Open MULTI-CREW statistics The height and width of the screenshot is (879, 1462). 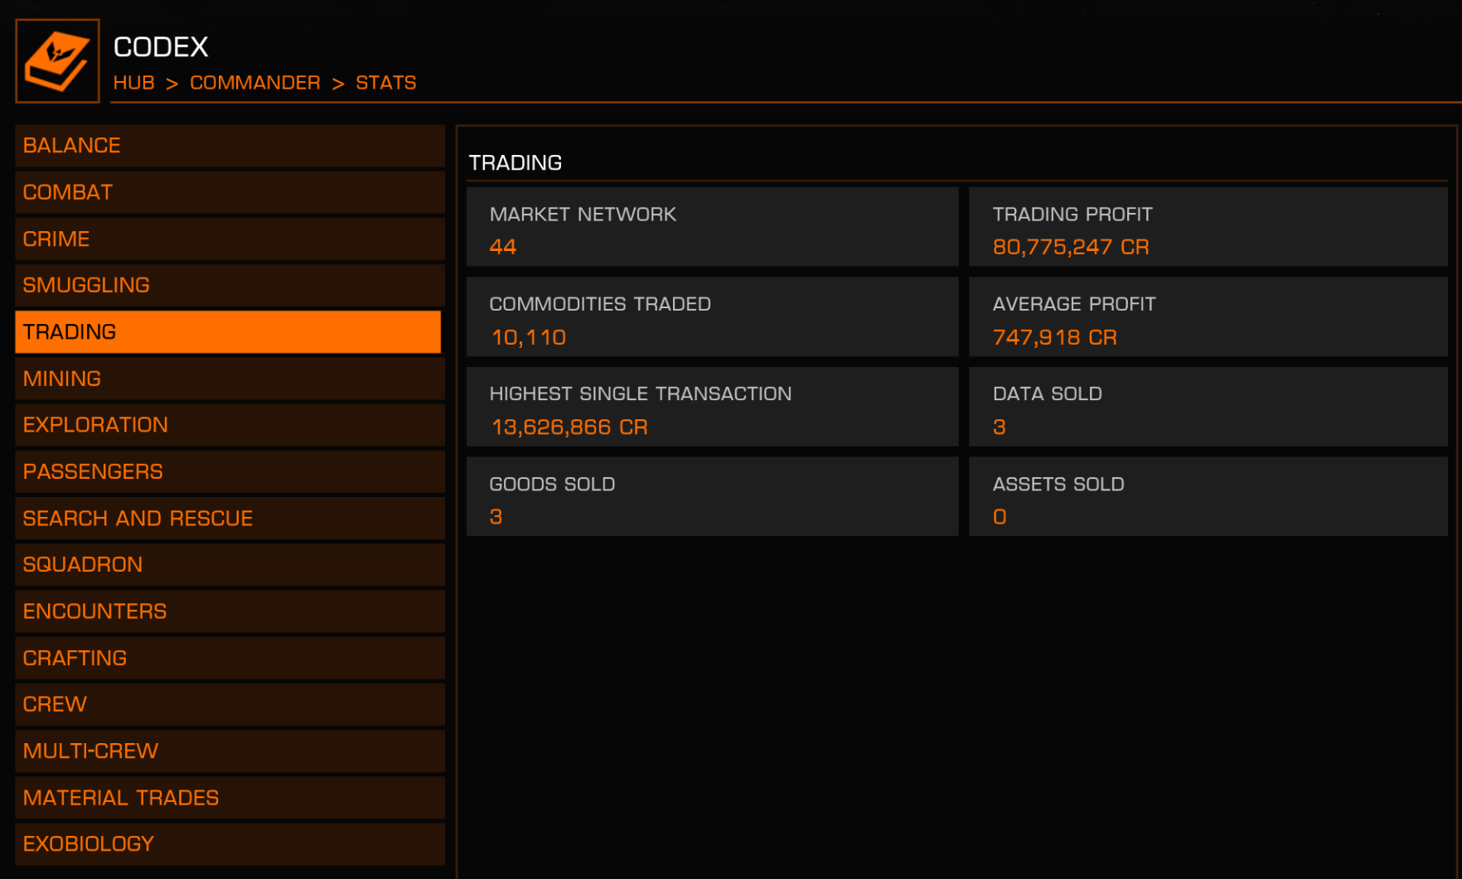[x=230, y=751]
